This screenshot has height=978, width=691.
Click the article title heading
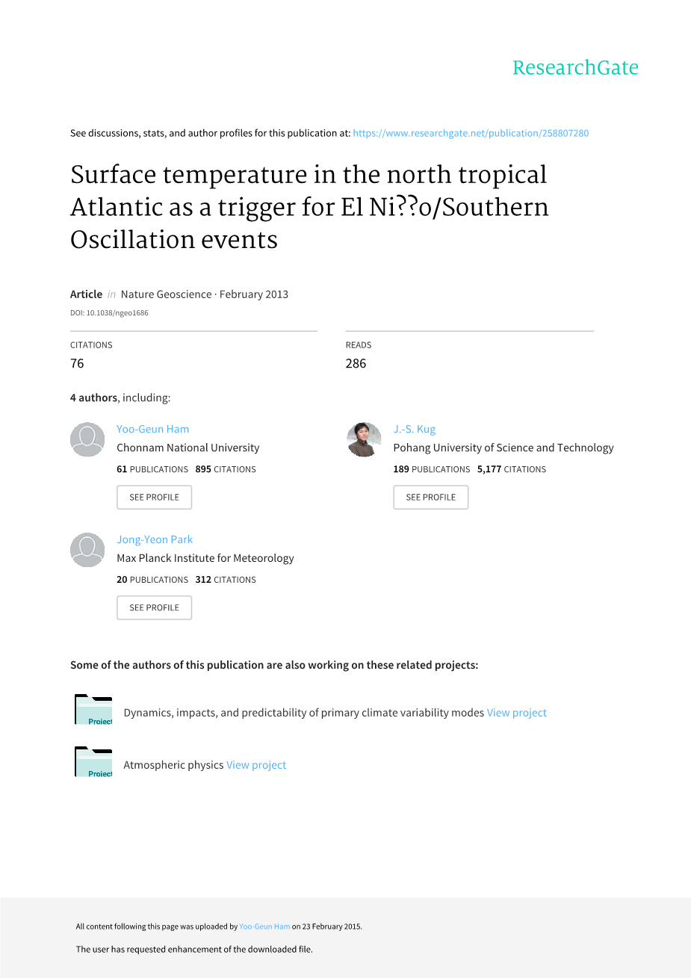[x=309, y=207]
